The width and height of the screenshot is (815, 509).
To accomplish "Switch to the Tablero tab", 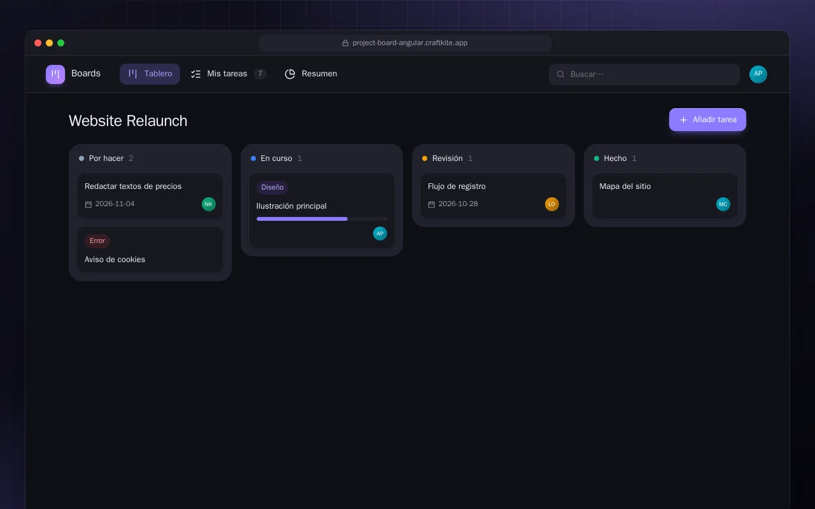I will coord(150,74).
